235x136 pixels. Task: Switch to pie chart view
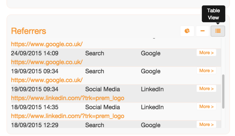(187, 31)
